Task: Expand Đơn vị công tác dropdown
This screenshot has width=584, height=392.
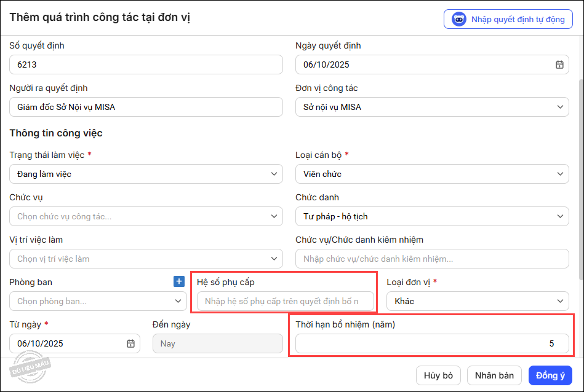Action: (559, 107)
